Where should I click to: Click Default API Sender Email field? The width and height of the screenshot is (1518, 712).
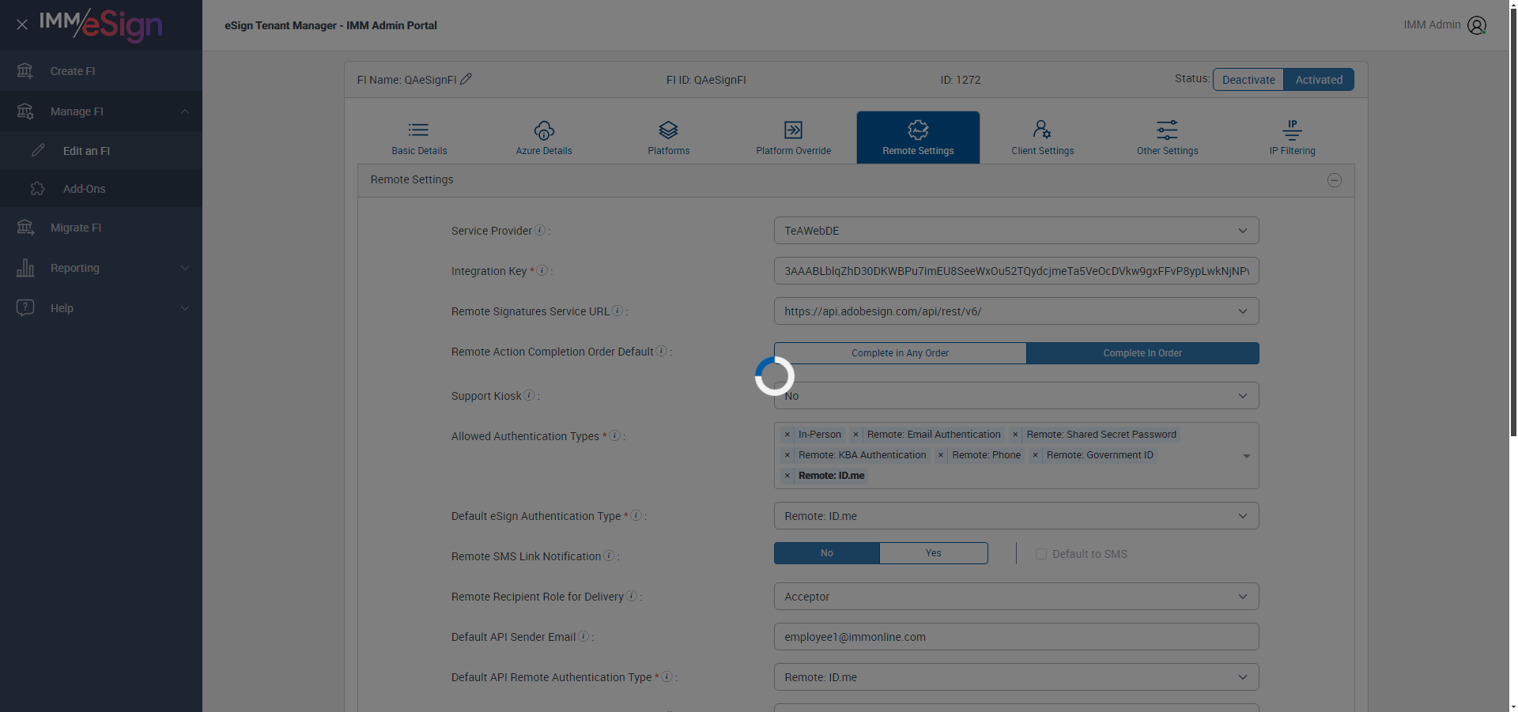pyautogui.click(x=1016, y=637)
